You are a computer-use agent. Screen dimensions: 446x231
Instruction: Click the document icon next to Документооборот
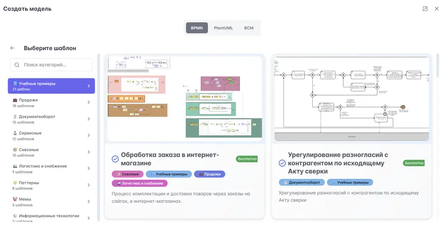[15, 116]
